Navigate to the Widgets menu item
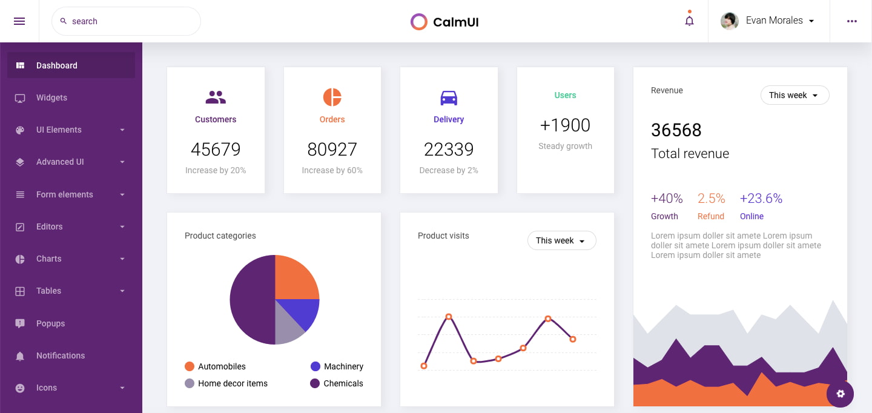 tap(51, 97)
